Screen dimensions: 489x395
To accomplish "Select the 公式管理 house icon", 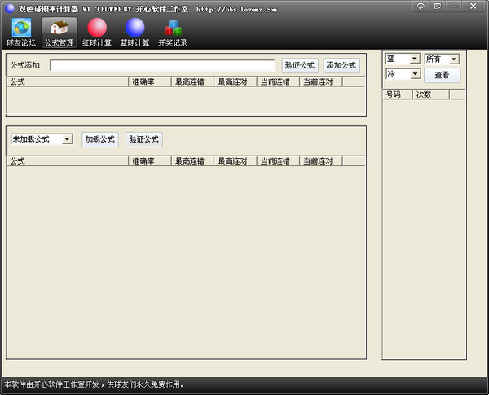I will tap(59, 33).
